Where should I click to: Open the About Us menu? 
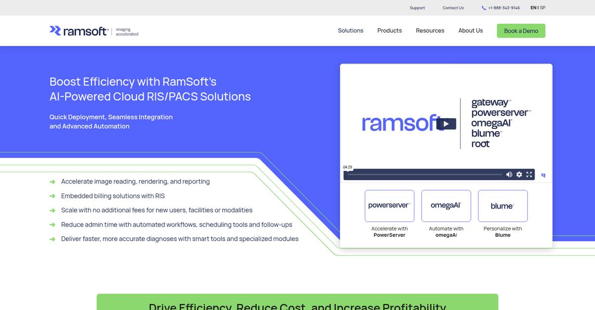coord(470,31)
